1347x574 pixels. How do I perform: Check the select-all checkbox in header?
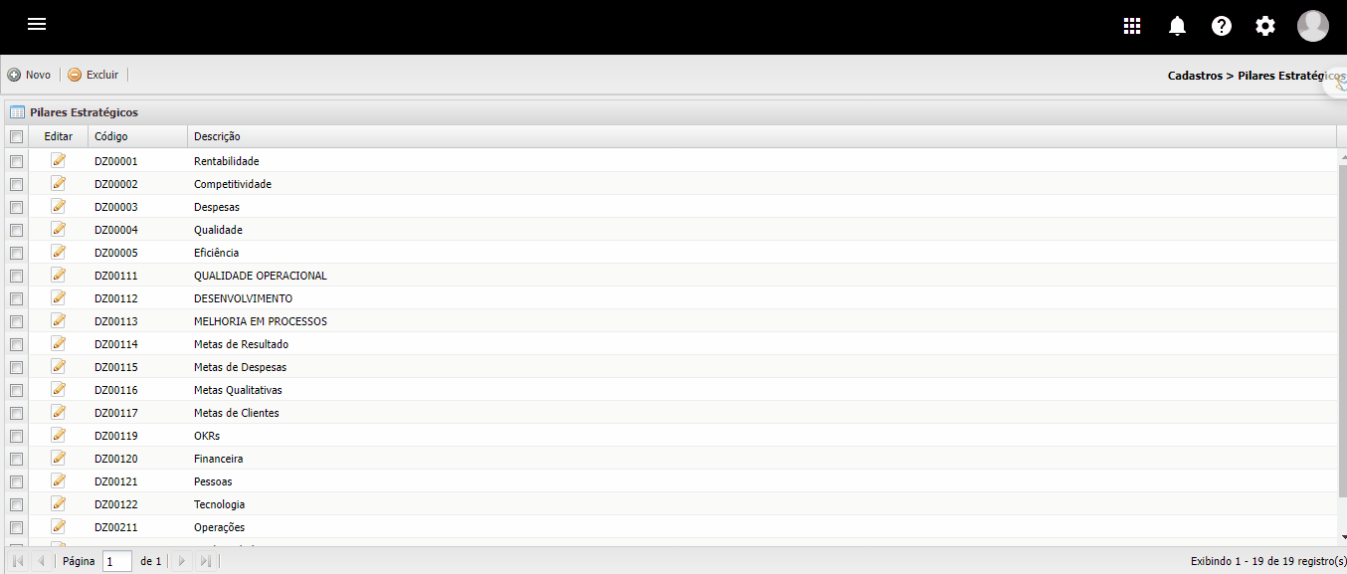tap(16, 136)
